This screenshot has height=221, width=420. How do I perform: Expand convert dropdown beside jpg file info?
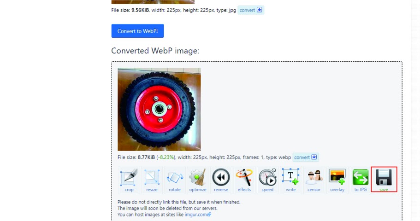(x=251, y=10)
